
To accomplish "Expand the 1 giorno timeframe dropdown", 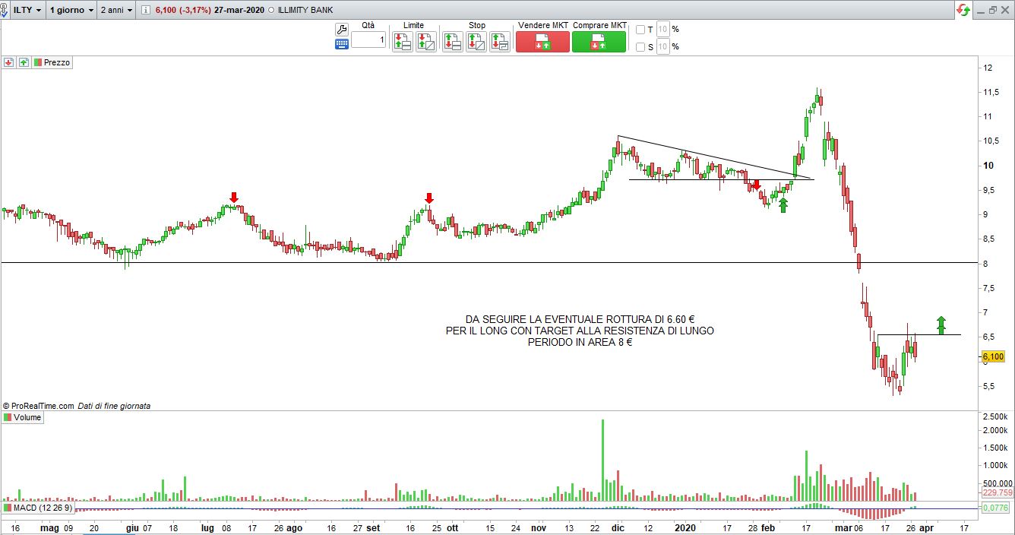I will tap(71, 10).
